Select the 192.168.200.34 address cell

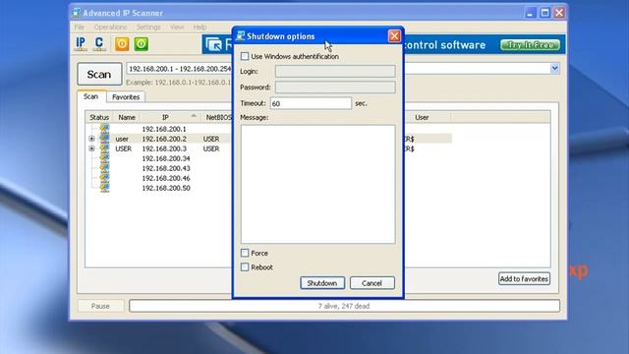166,158
